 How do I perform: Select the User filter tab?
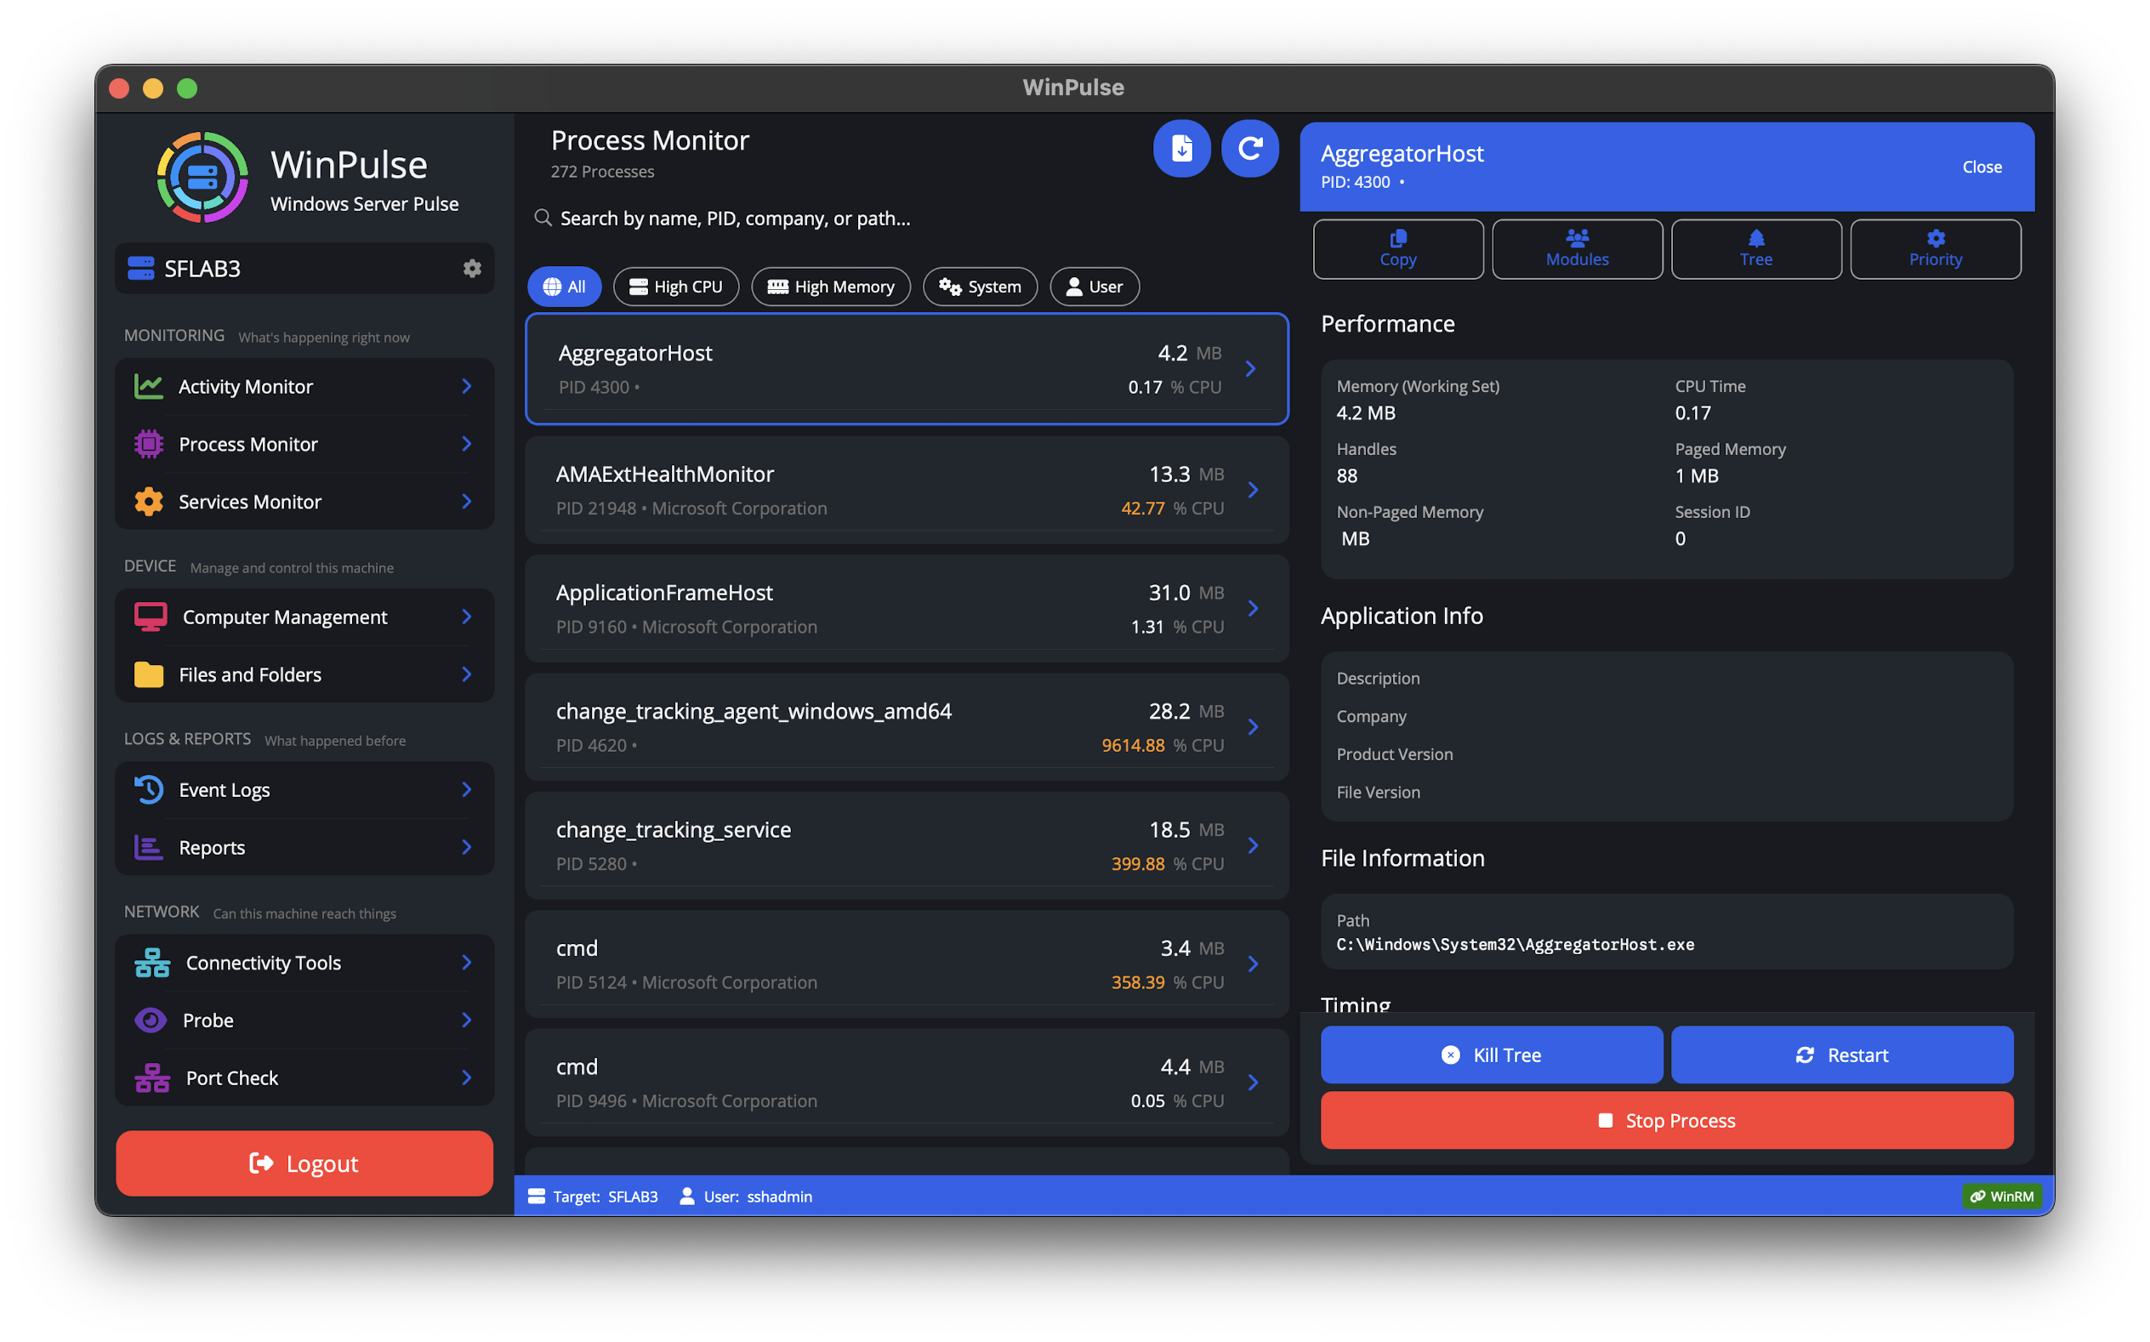(x=1094, y=286)
